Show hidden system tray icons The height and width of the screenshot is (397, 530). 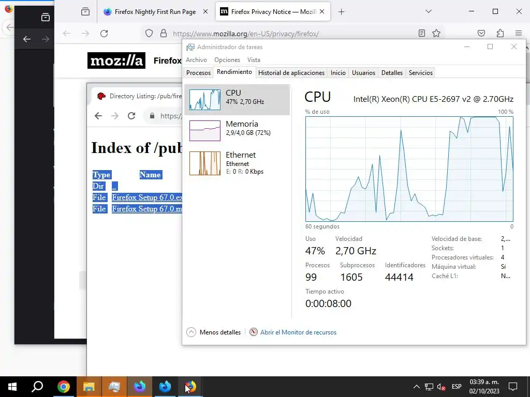pos(417,387)
